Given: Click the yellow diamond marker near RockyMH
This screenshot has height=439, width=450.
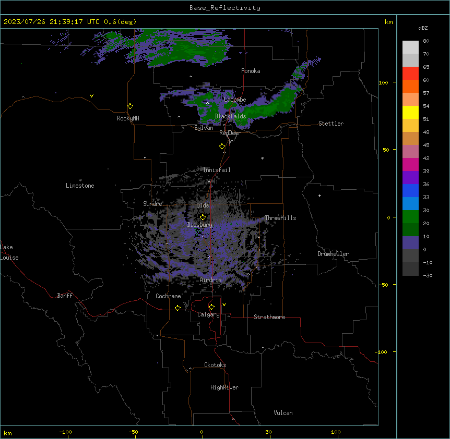Looking at the screenshot, I should 131,106.
